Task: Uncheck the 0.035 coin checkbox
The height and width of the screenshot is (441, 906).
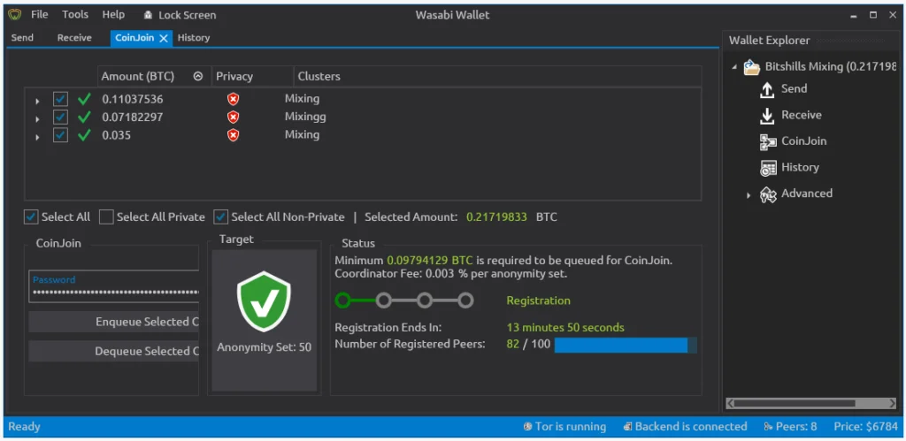Action: pos(61,135)
